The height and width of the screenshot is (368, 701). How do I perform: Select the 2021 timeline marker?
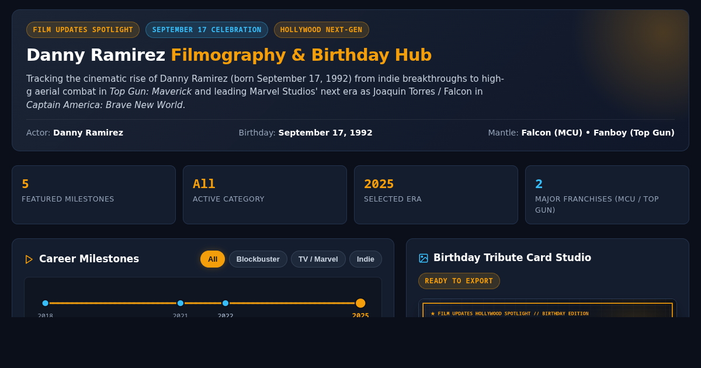tap(181, 303)
